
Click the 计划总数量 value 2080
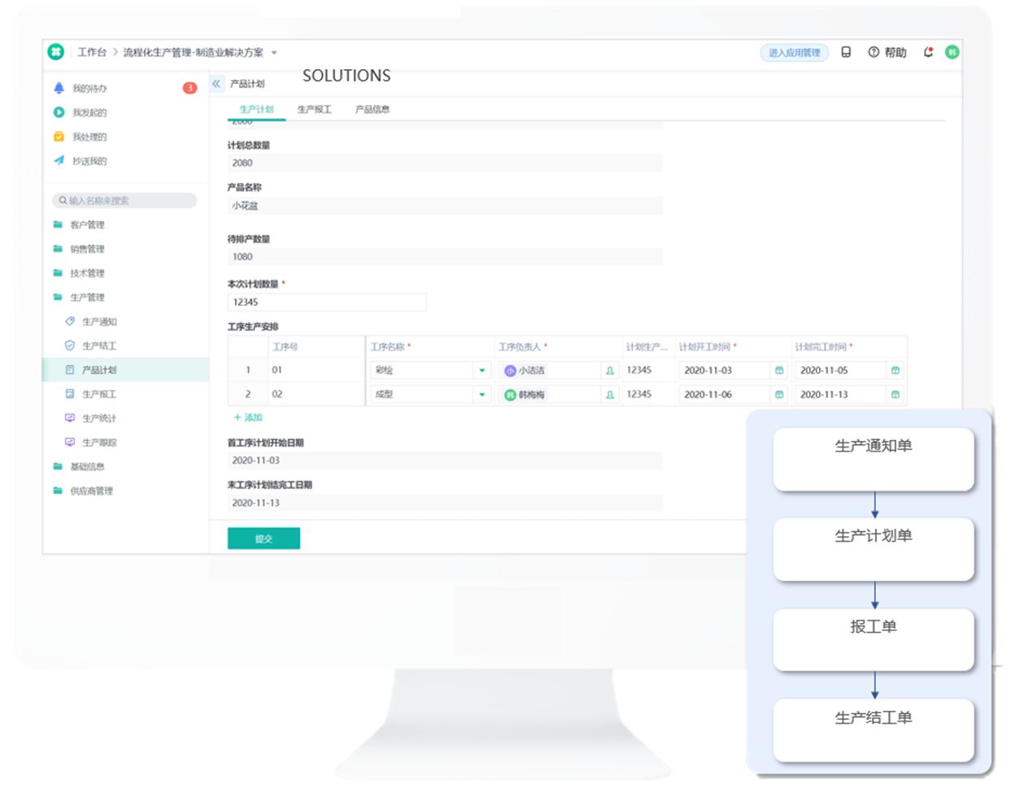(445, 163)
